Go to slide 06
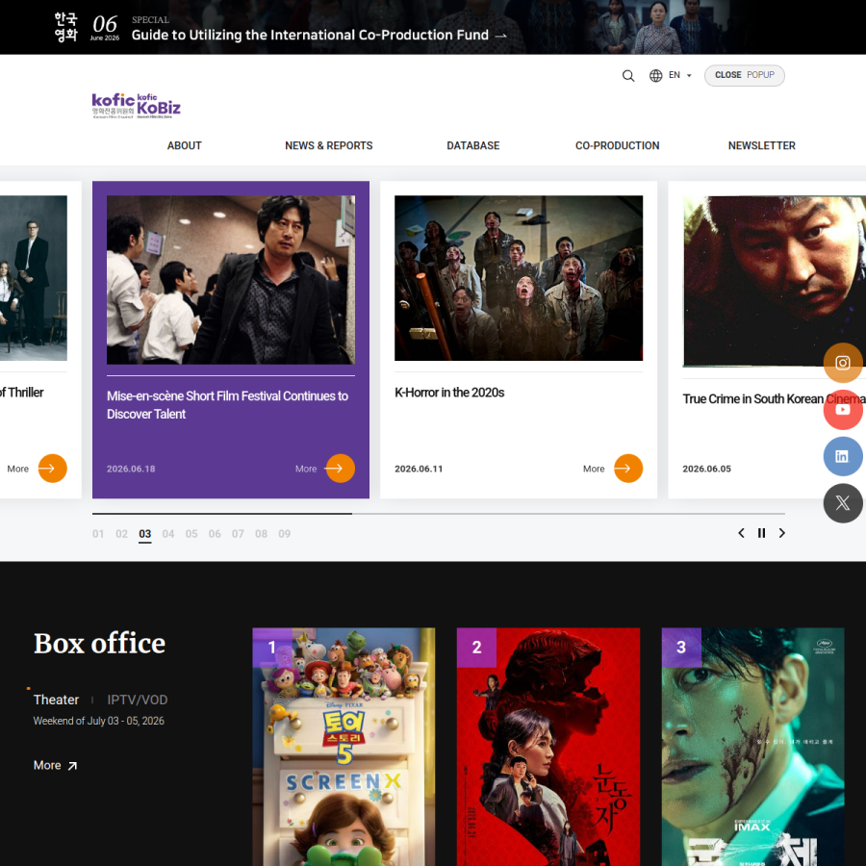Image resolution: width=866 pixels, height=866 pixels. point(215,534)
